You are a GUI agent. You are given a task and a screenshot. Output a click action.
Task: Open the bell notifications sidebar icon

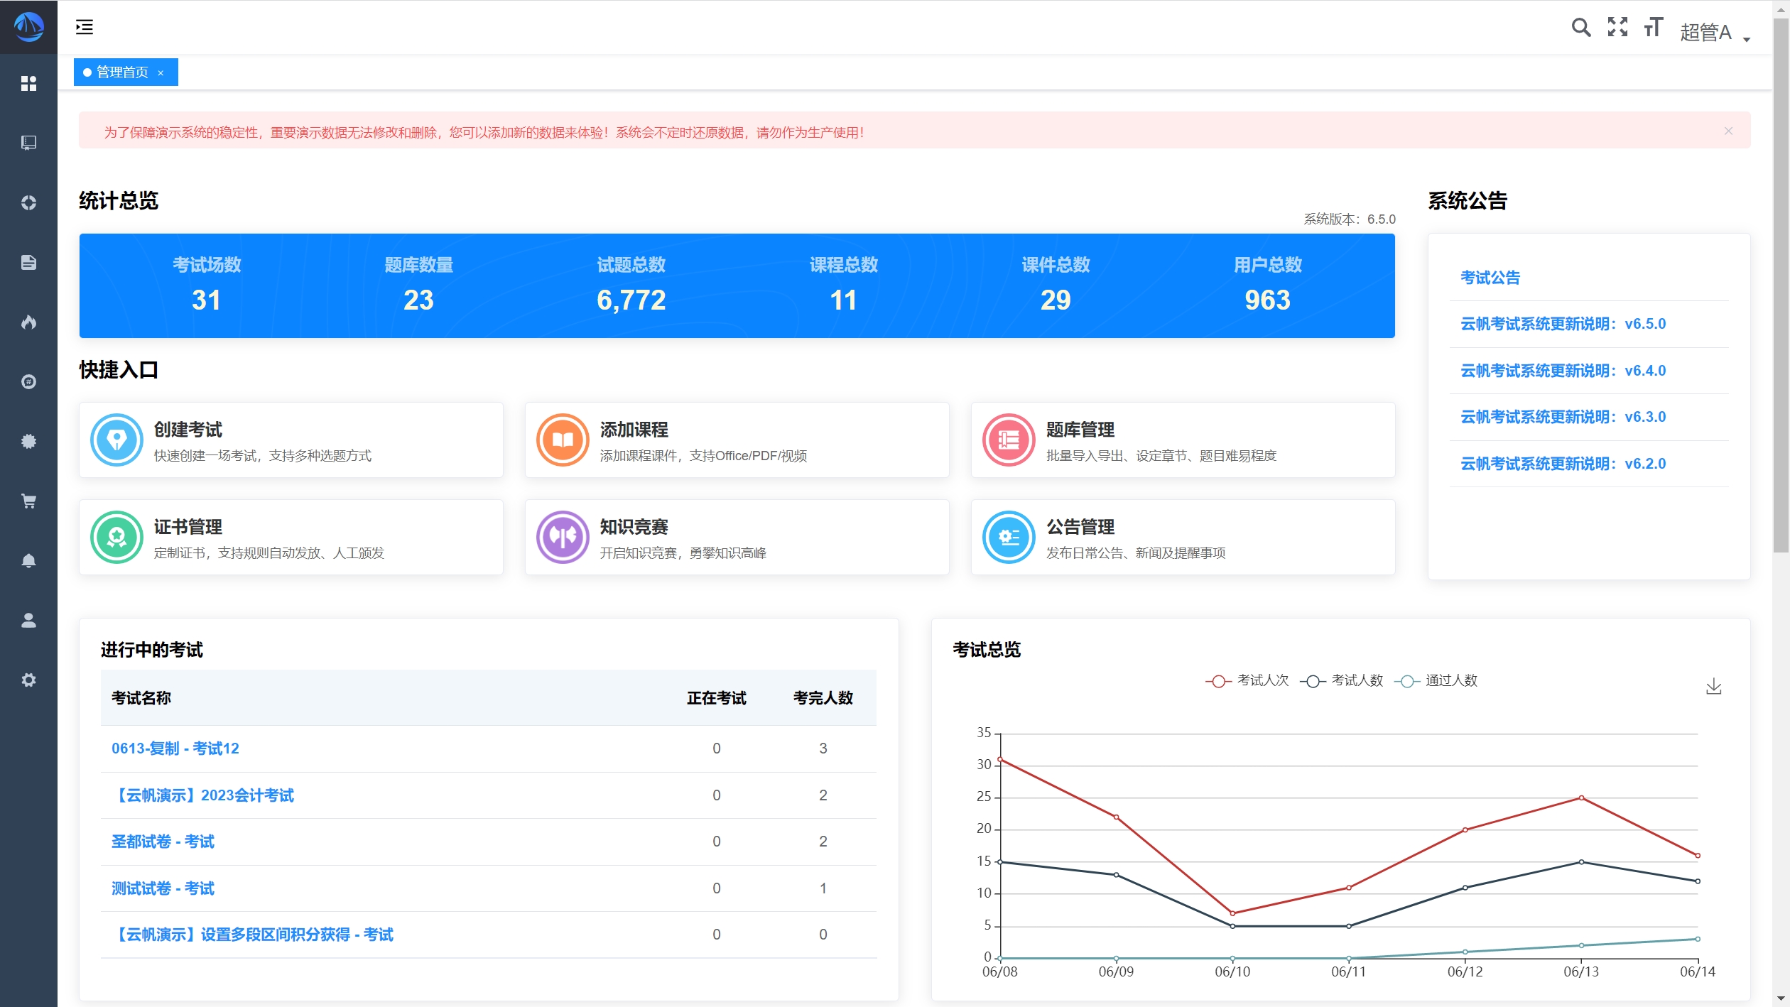28,560
